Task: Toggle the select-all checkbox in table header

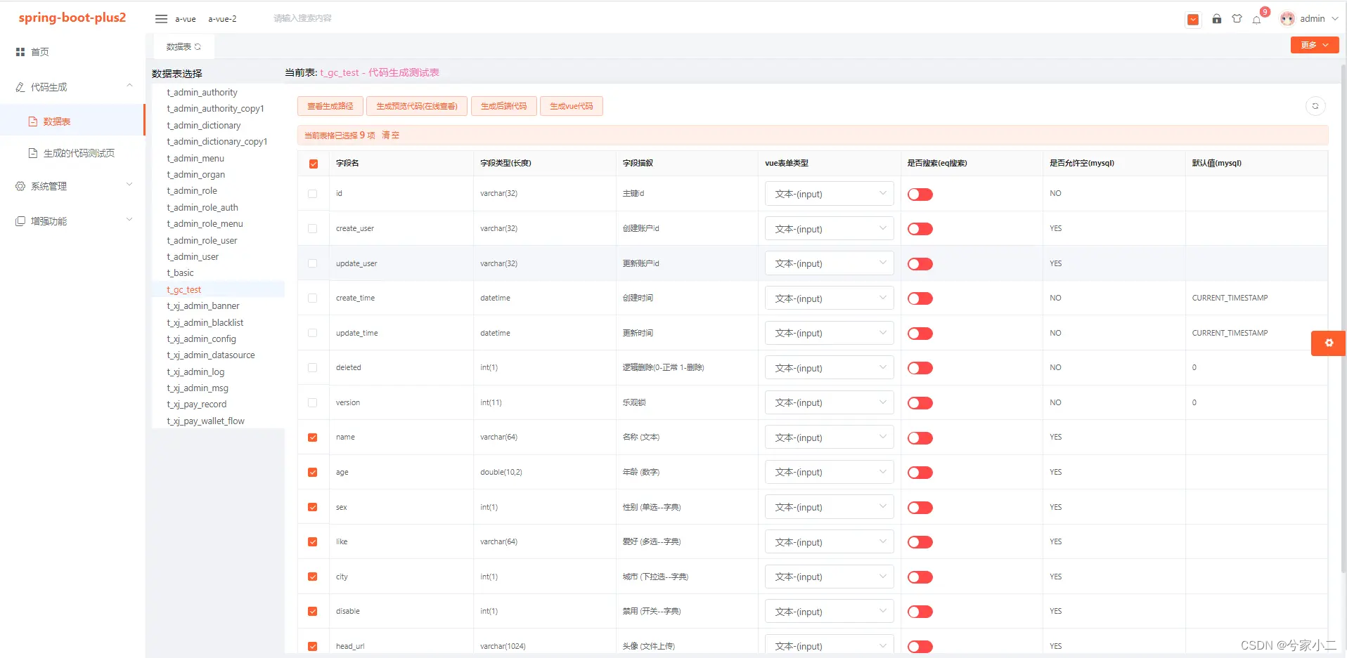Action: [x=314, y=164]
